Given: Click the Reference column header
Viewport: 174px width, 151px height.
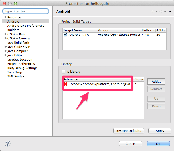Looking at the screenshot, I should (98, 79).
